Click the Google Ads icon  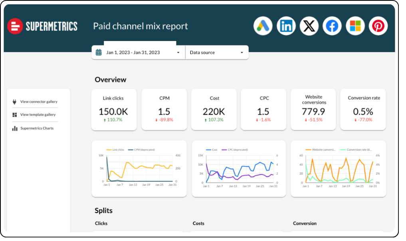[263, 26]
